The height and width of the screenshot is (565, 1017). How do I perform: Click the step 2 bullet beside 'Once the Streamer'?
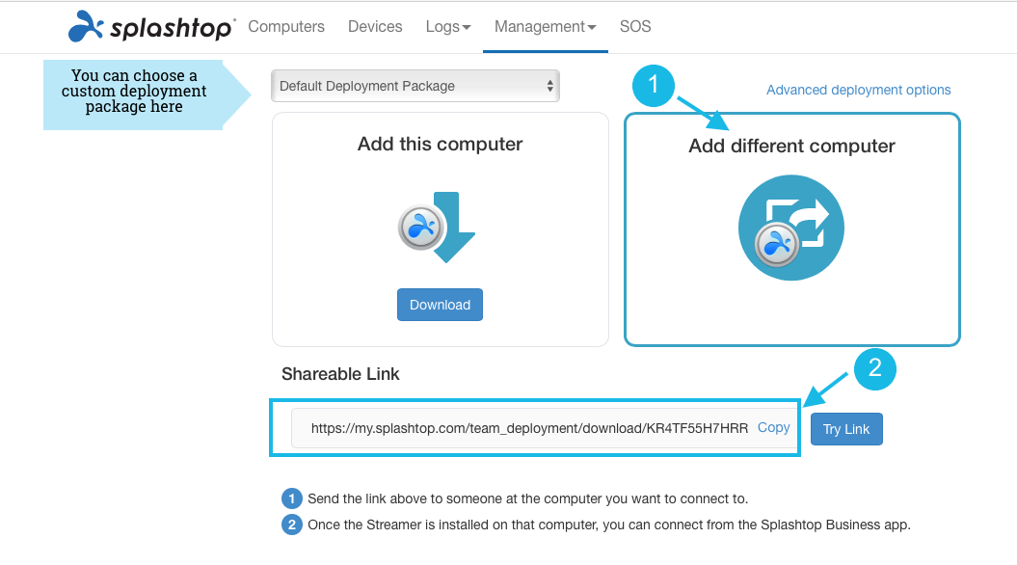pos(291,525)
